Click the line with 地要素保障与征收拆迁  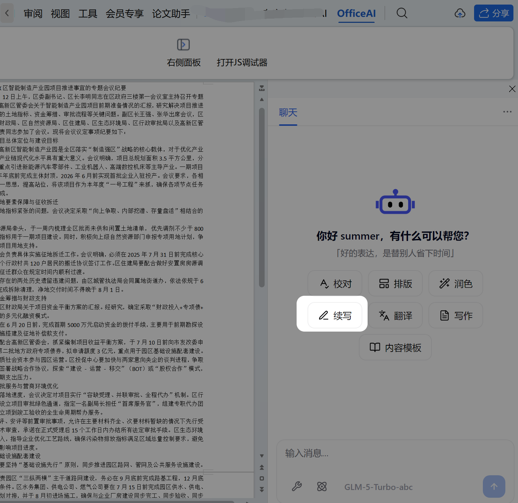click(30, 202)
